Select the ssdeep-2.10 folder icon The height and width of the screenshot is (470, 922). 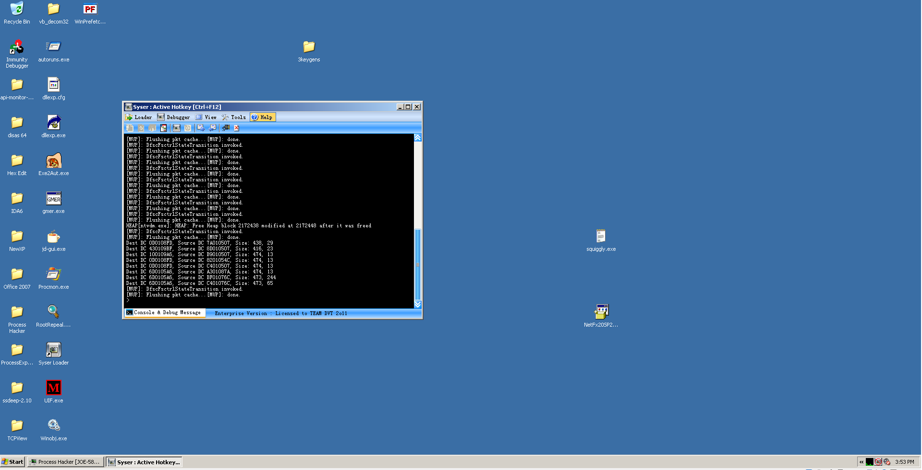point(17,392)
